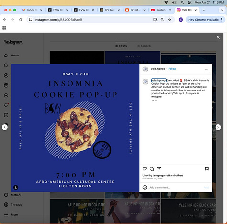The height and width of the screenshot is (224, 227).
Task: Open Instagram Home in sidebar
Action: click(11, 56)
